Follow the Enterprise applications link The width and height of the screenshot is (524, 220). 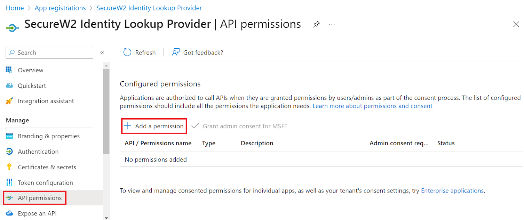(452, 191)
